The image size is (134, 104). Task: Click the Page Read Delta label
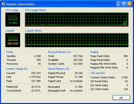tap(100, 60)
